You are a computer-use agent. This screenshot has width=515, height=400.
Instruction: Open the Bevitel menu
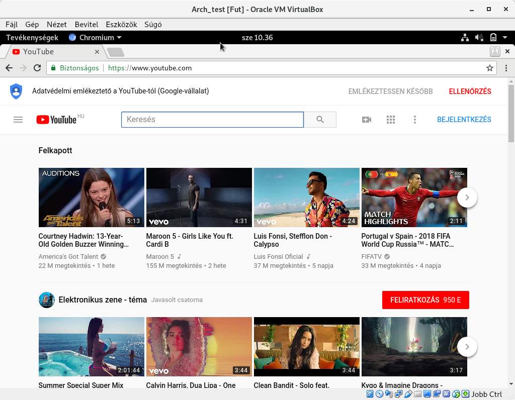point(87,25)
